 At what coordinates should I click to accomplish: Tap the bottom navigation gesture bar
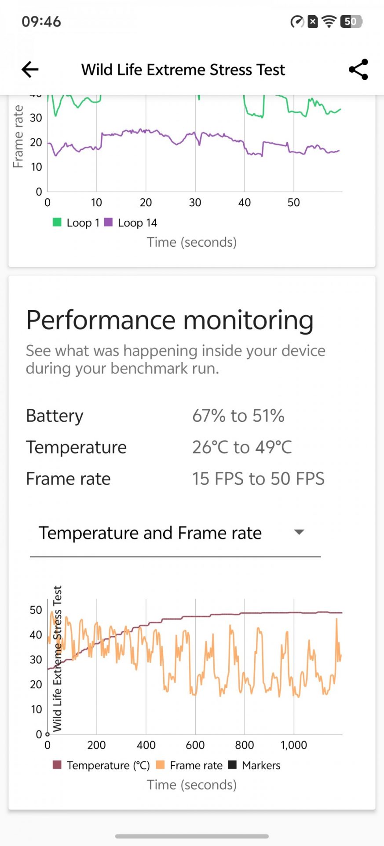tap(192, 836)
